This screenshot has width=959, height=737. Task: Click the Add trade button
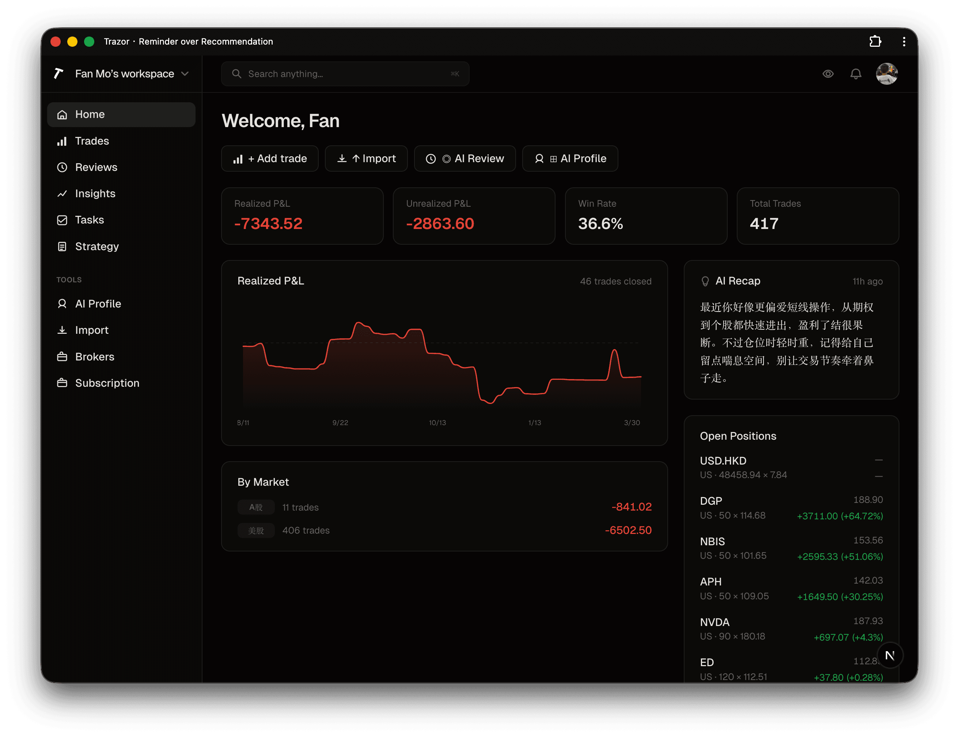270,159
